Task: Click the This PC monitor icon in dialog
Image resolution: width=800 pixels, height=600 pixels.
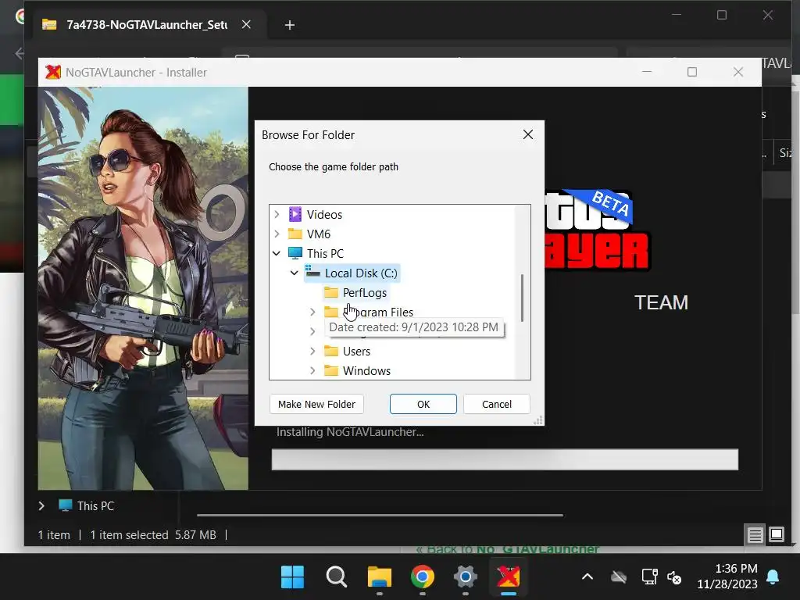Action: [295, 253]
